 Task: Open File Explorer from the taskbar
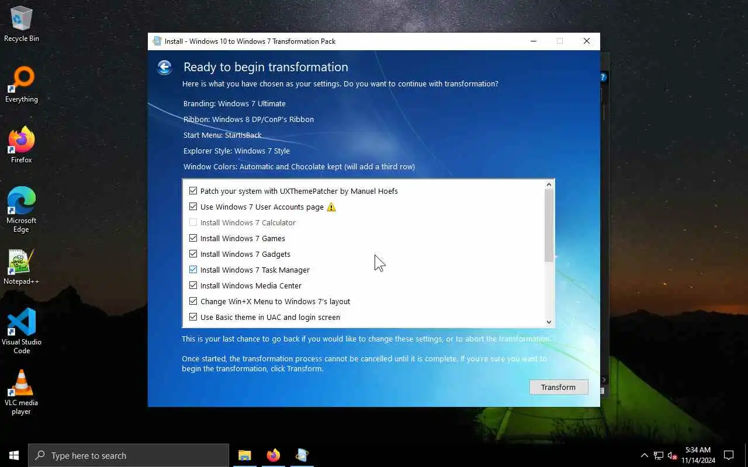(x=245, y=455)
